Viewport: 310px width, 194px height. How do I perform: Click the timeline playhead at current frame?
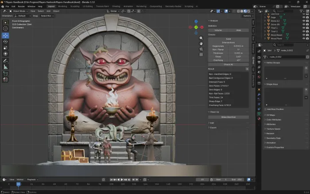tap(18, 184)
